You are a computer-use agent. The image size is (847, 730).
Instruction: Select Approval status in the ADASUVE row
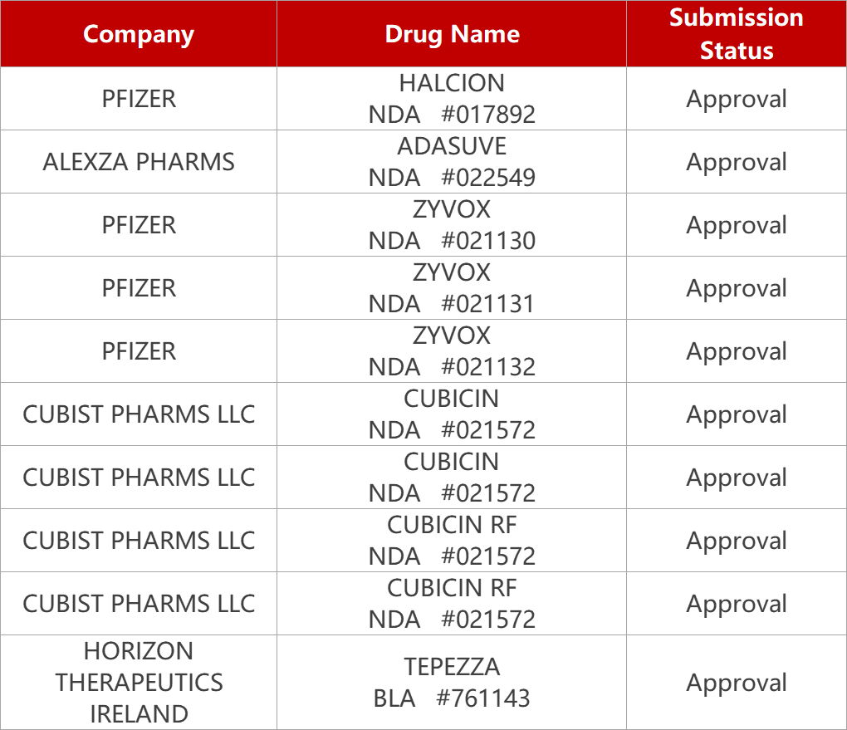[736, 162]
